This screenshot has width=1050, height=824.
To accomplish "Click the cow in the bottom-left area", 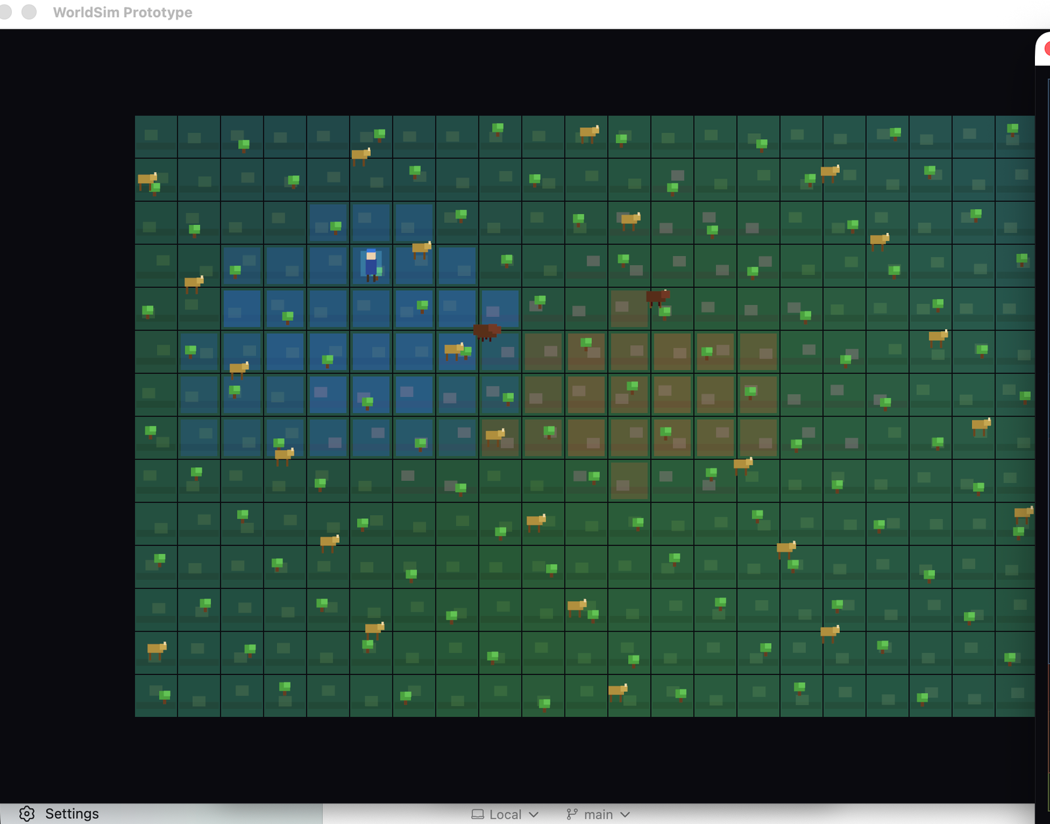I will tap(156, 649).
